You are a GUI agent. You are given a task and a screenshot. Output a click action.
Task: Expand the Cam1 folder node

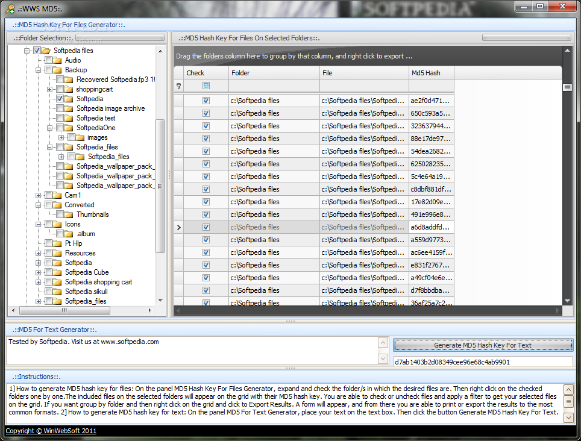pyautogui.click(x=38, y=195)
